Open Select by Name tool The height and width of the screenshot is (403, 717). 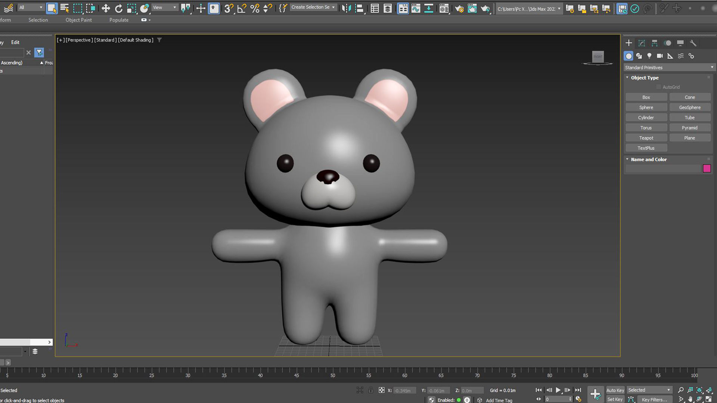[65, 8]
